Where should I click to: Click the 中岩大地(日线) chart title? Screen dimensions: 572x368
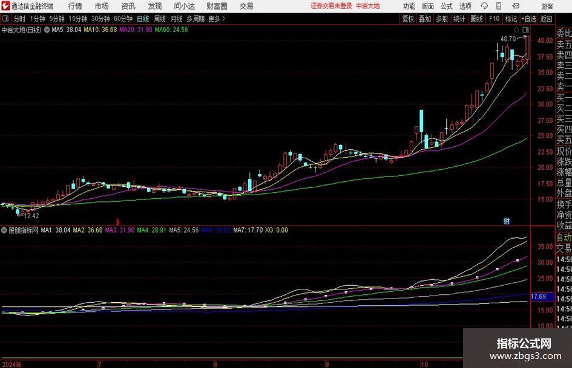(x=21, y=30)
